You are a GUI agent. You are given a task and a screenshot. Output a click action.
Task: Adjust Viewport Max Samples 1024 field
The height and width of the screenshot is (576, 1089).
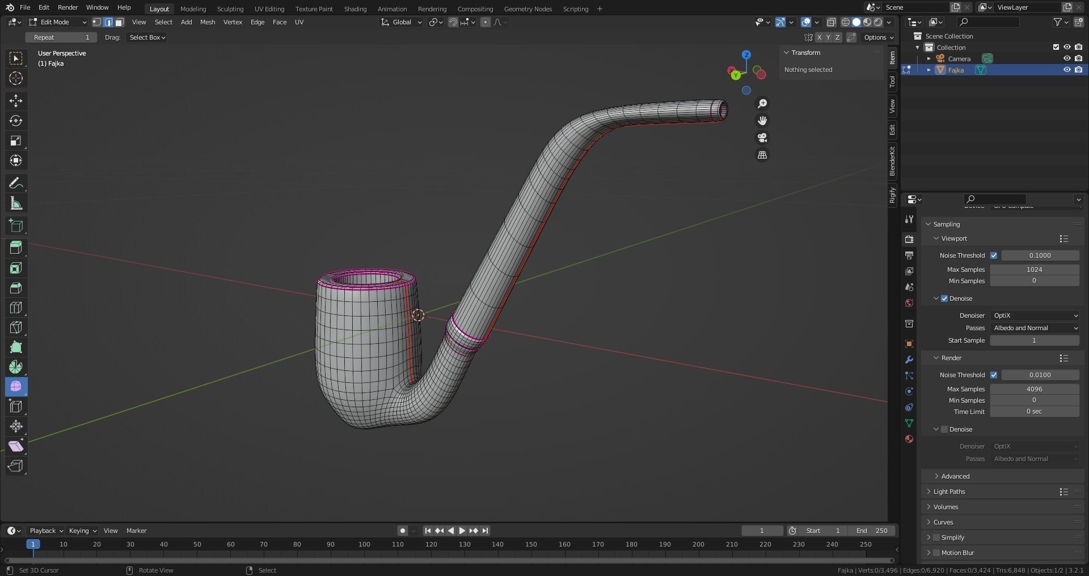tap(1035, 270)
